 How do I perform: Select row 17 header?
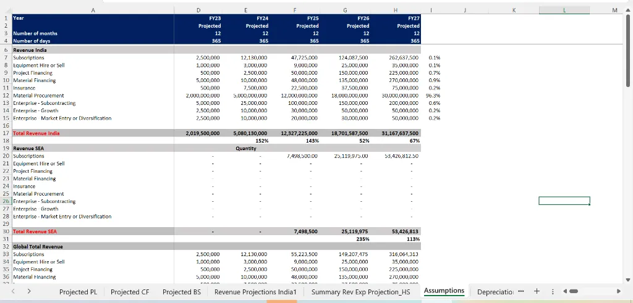(x=5, y=133)
